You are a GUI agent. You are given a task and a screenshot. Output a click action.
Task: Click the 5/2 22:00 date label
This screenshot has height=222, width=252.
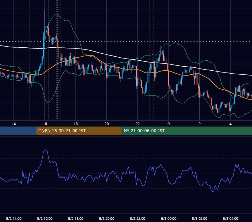(137, 218)
